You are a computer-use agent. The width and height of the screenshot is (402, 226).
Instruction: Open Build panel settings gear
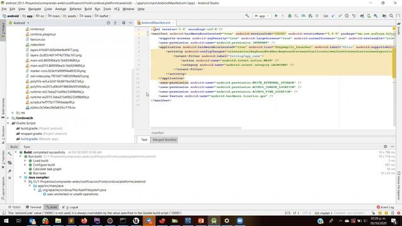pos(385,146)
